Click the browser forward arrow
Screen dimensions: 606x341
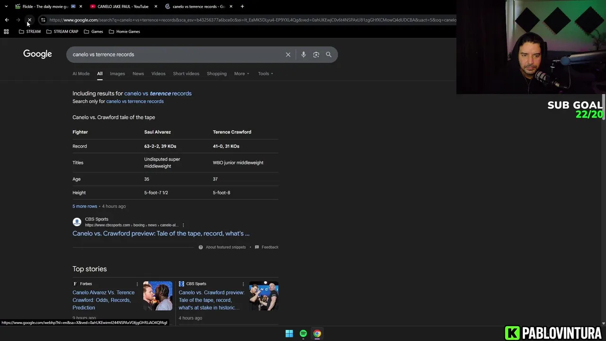(18, 20)
